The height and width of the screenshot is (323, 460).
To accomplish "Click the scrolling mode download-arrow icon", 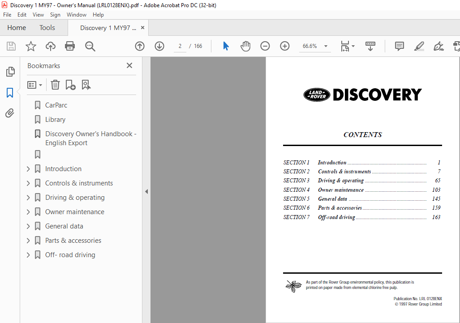I will coord(370,46).
